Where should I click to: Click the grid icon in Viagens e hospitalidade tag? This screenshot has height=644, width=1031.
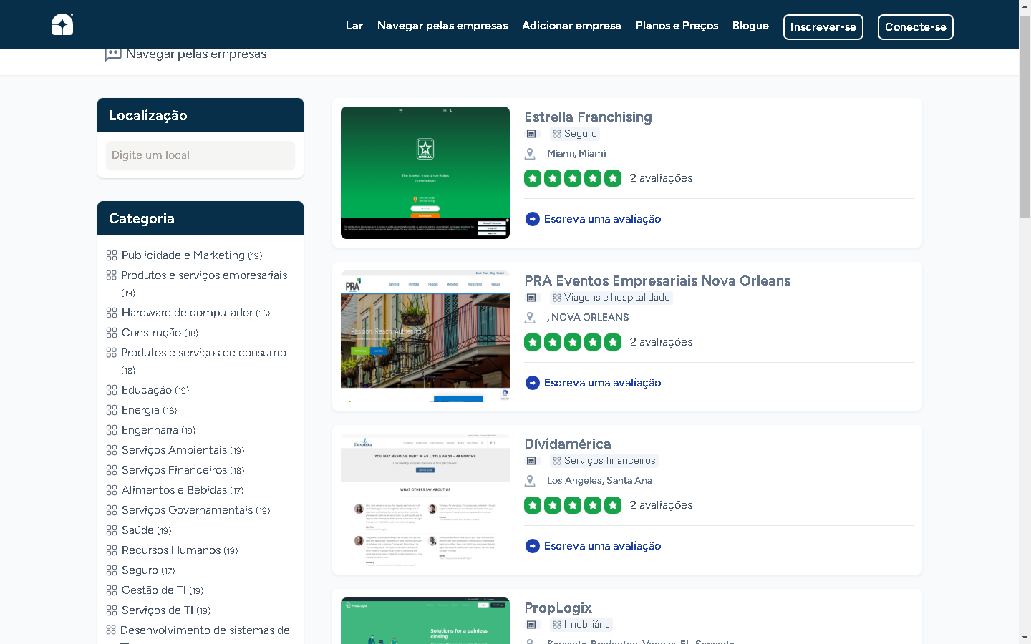[x=556, y=298]
